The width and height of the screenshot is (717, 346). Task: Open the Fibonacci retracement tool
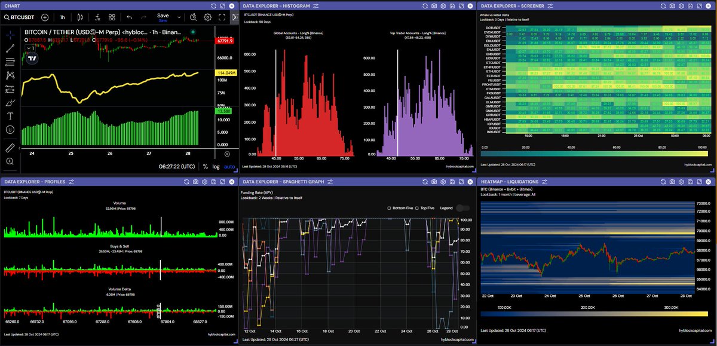coord(10,61)
